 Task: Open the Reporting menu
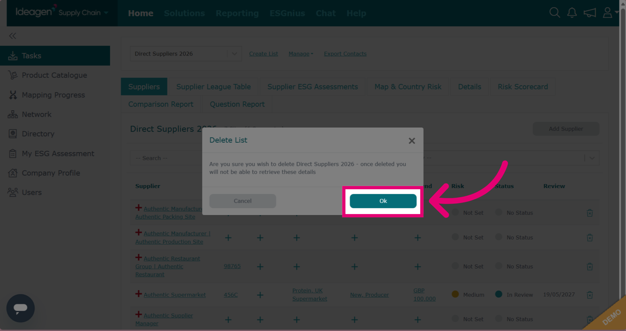[x=237, y=13]
